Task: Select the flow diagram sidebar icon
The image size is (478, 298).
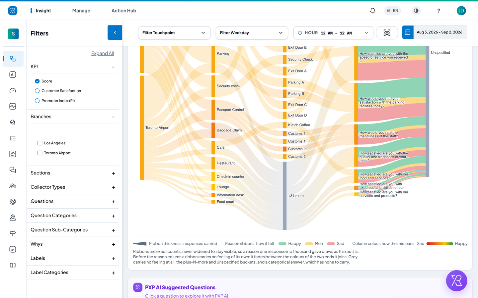Action: (13, 59)
